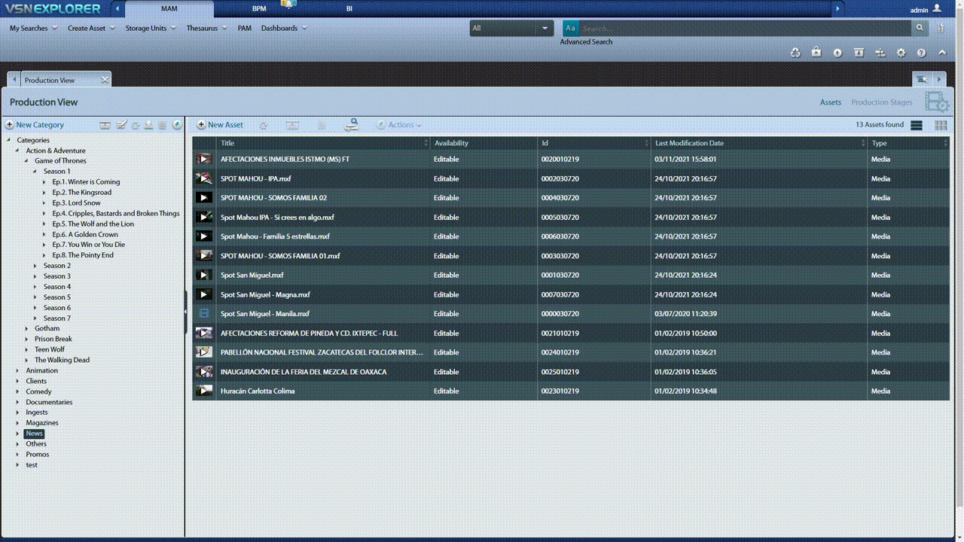The image size is (964, 542).
Task: Expand the Gotham tree node
Action: coord(26,329)
